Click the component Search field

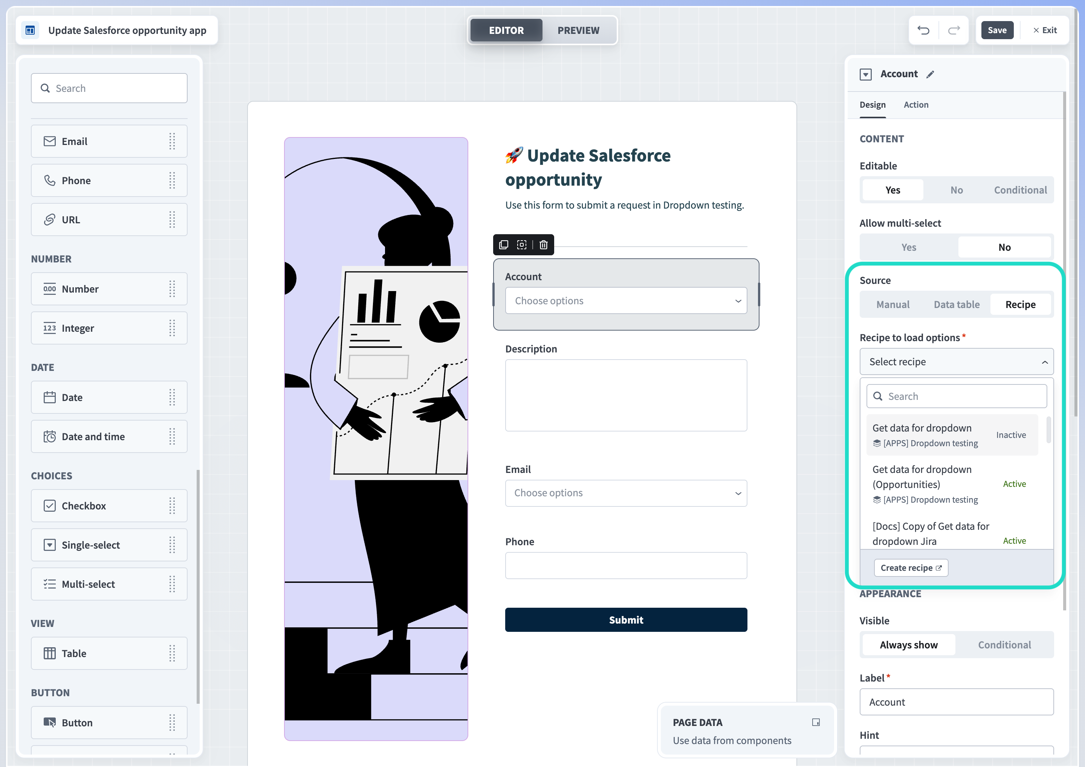(109, 88)
